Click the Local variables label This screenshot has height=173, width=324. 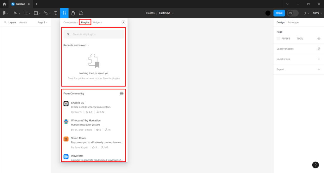(x=285, y=49)
